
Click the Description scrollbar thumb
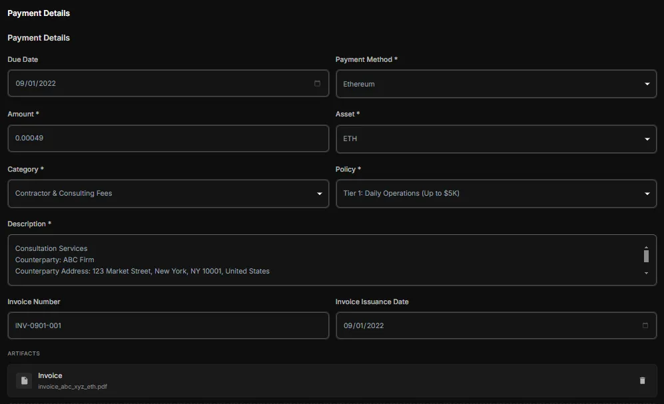coord(646,256)
